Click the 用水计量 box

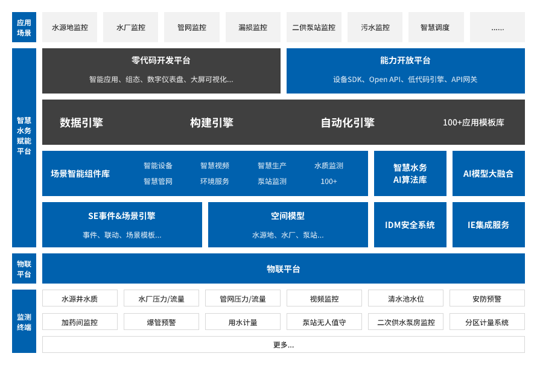tap(243, 322)
